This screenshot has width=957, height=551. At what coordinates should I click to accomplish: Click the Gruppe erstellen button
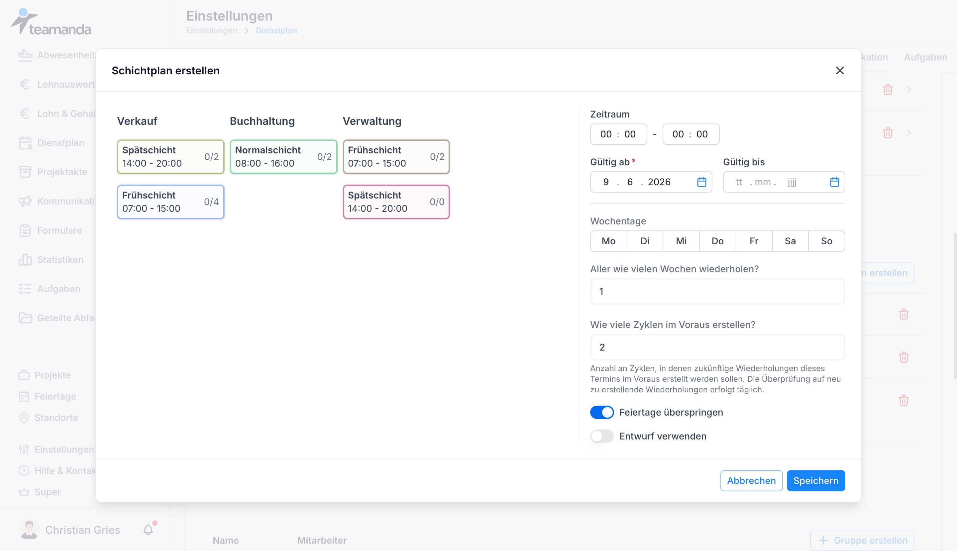862,540
